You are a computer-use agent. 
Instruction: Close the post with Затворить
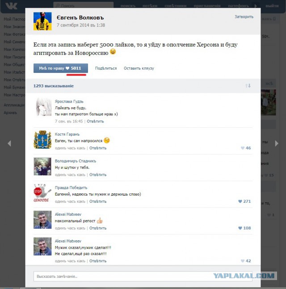(244, 17)
